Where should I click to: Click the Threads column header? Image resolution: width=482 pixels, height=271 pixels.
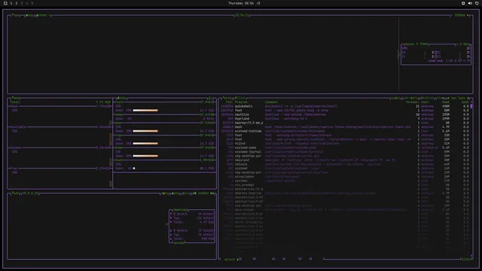412,102
